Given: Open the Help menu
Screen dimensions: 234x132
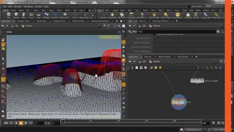Looking at the screenshot, I should point(46,7).
